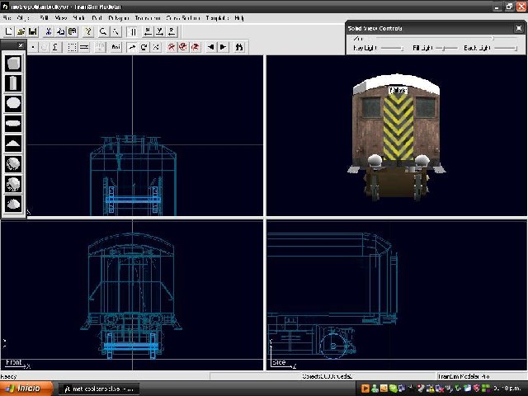Select the cone primitive tool
The width and height of the screenshot is (528, 396).
pos(13,144)
